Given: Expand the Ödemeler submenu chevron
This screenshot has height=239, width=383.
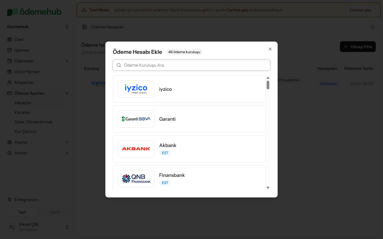Looking at the screenshot, I should (67, 61).
